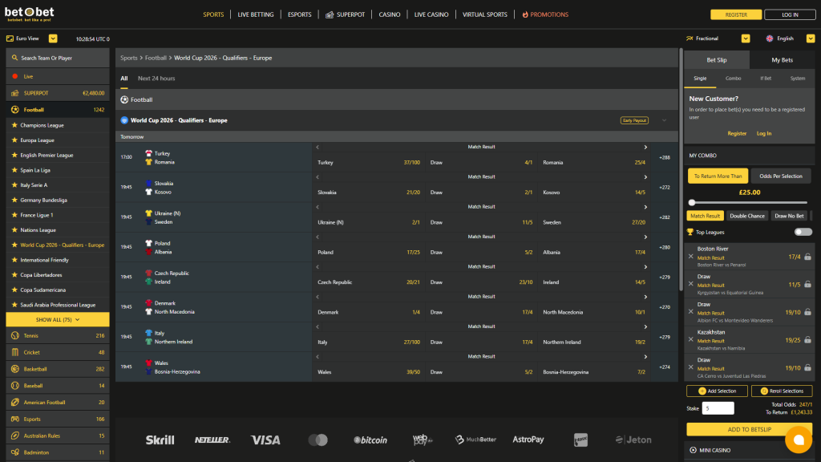This screenshot has height=462, width=821.
Task: Select Match Result combo filter
Action: click(x=705, y=216)
